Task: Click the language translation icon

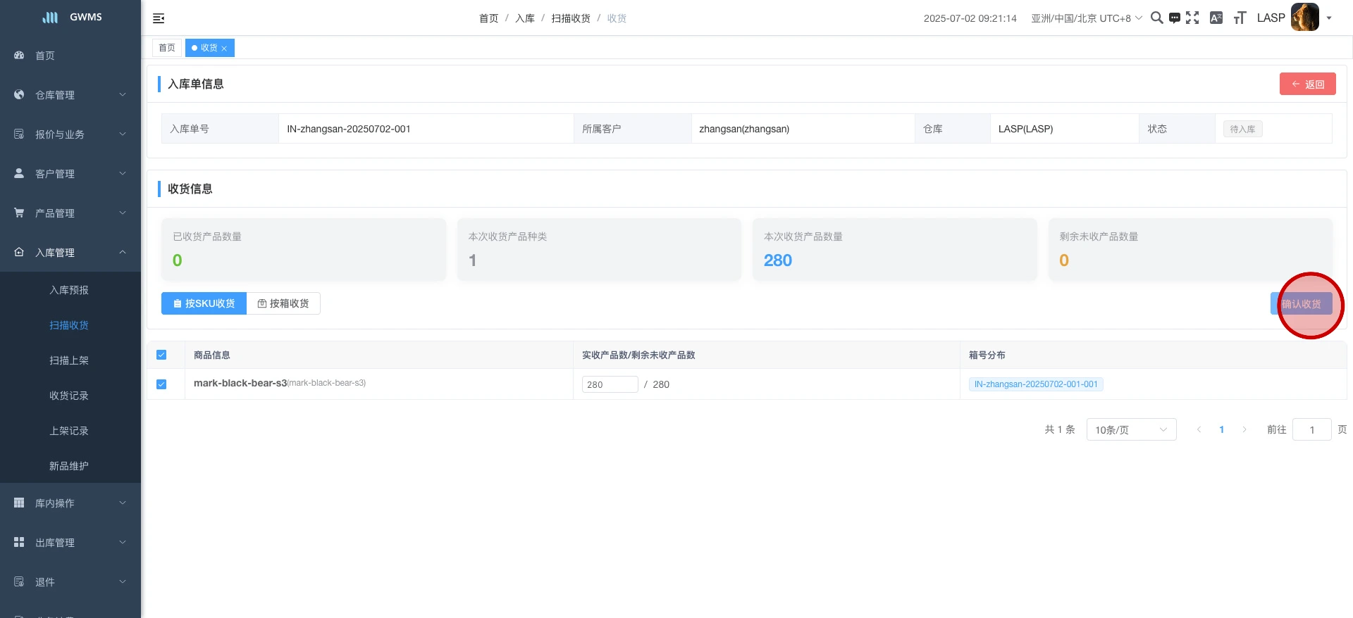Action: coord(1216,18)
